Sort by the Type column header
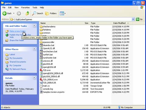The height and width of the screenshot is (110, 146). coord(100,23)
